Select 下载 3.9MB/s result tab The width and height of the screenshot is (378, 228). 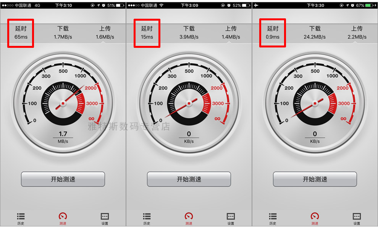point(189,33)
